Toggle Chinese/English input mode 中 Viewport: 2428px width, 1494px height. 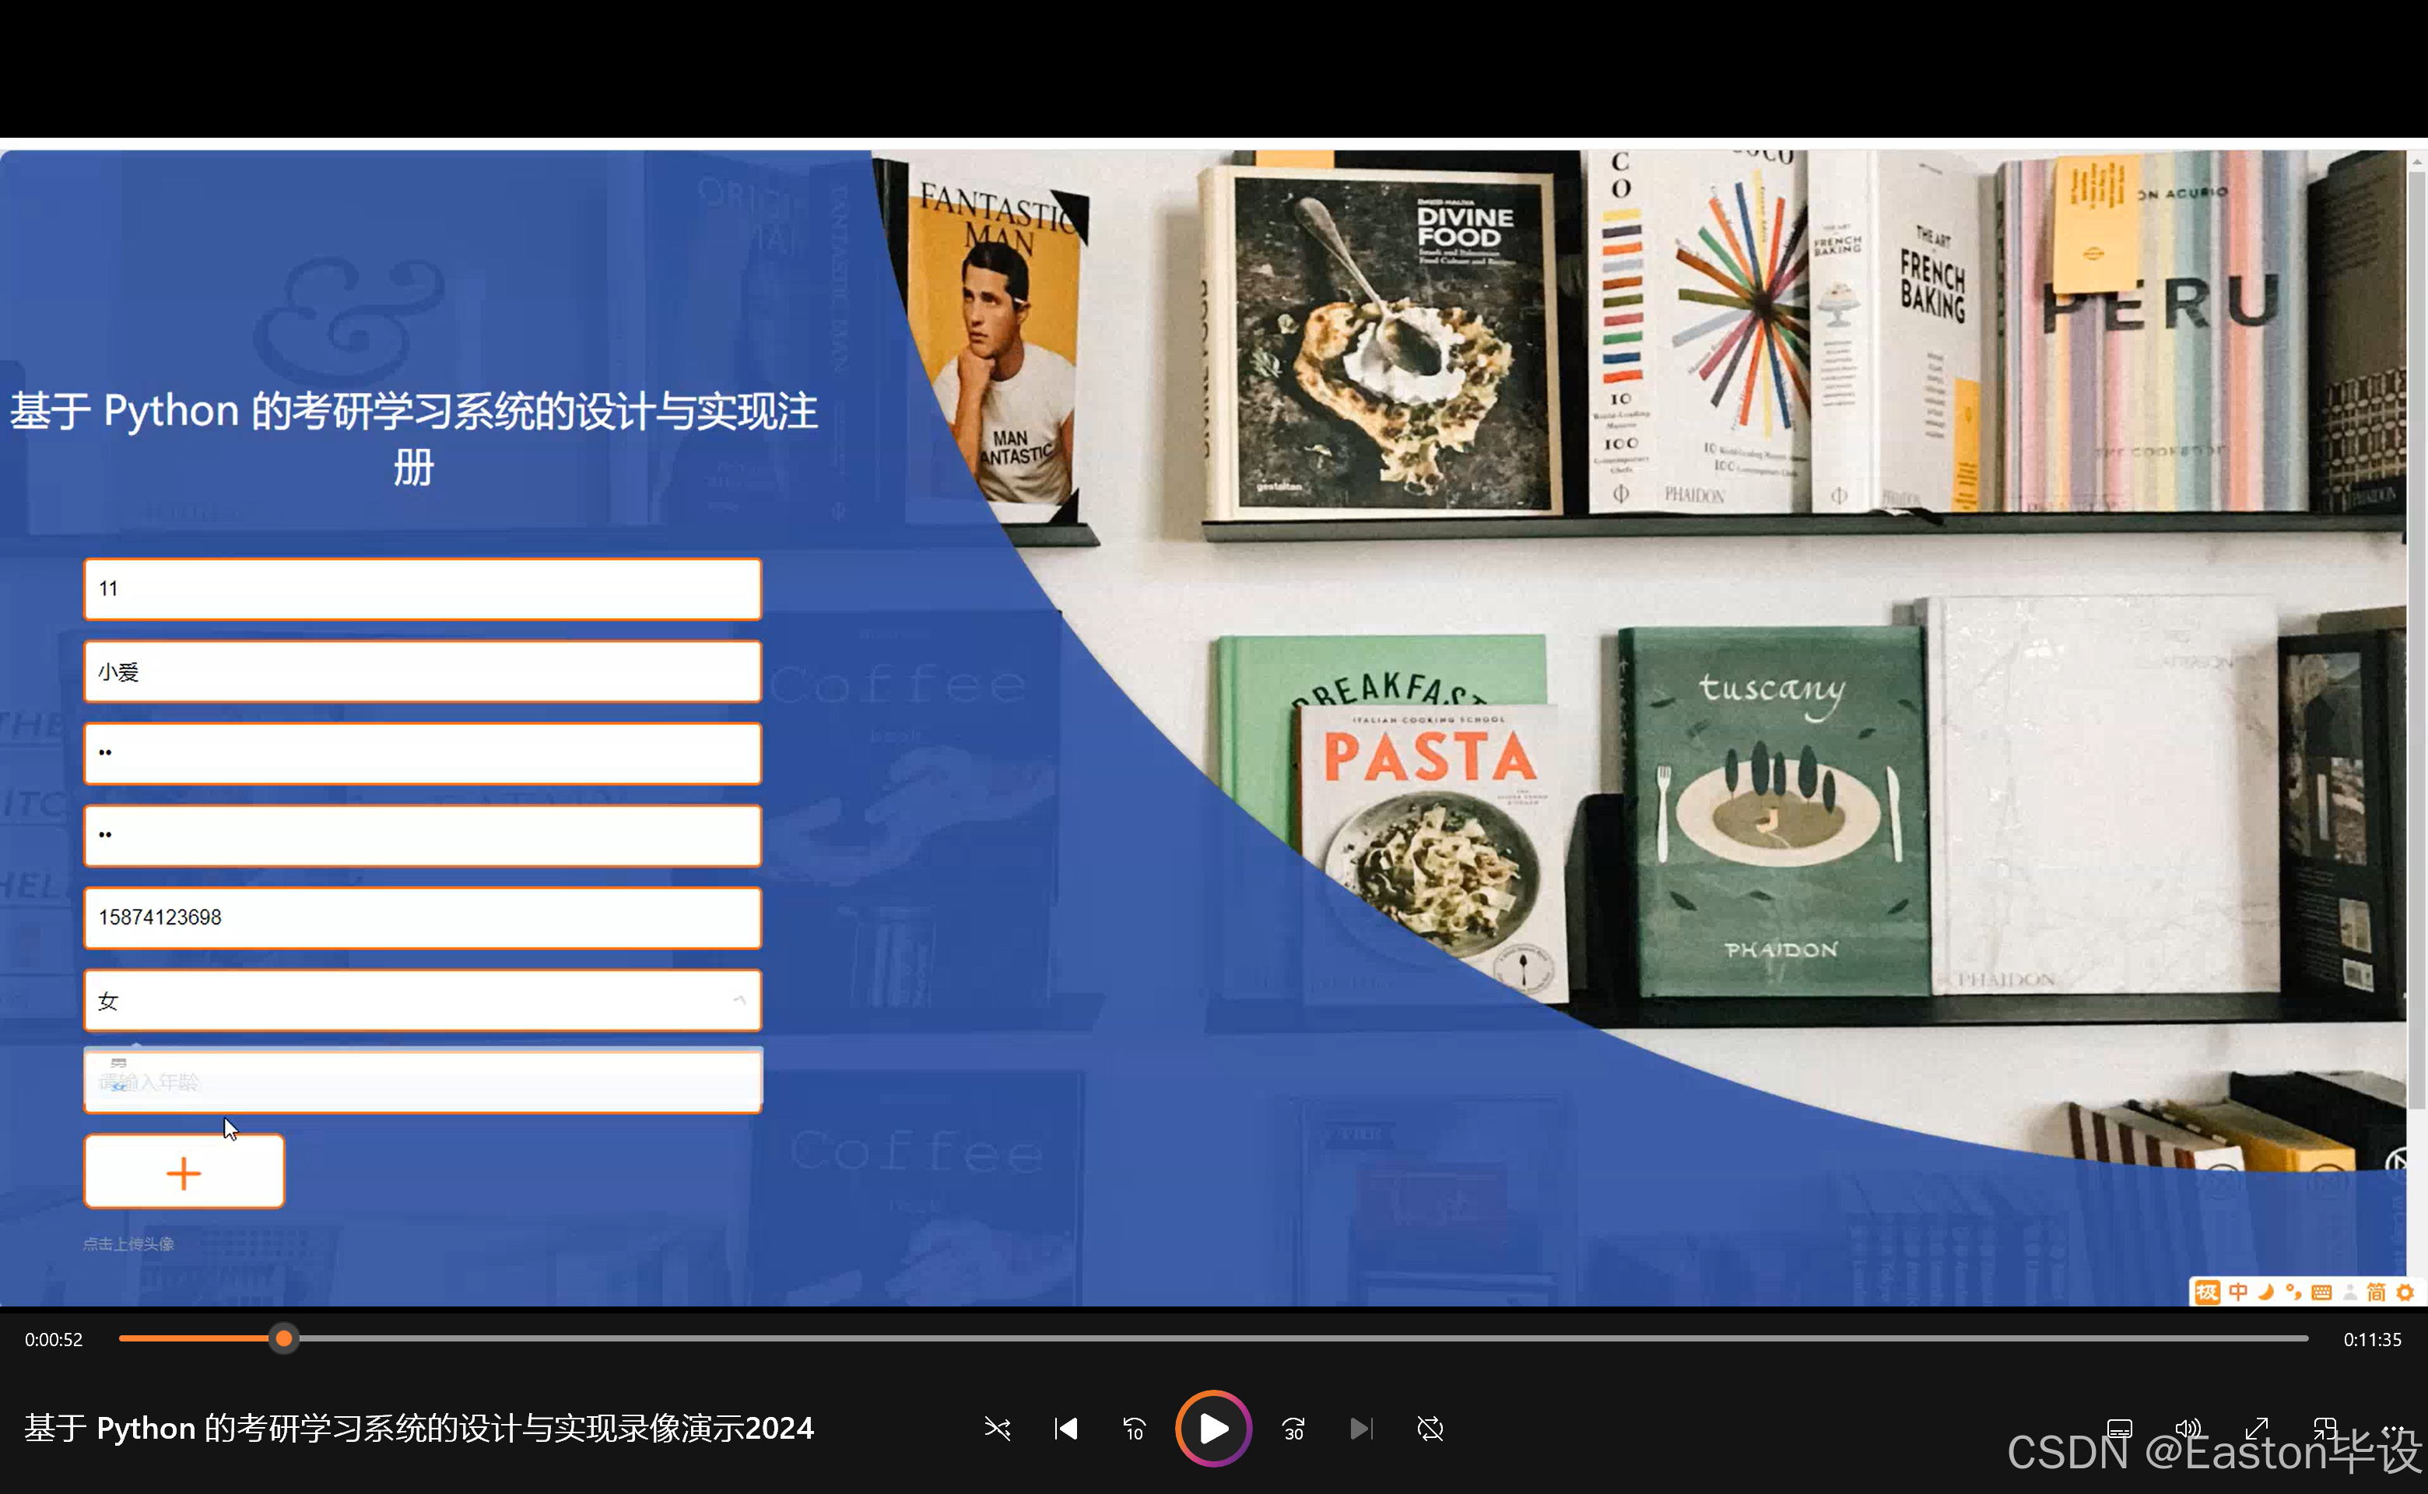click(2238, 1292)
